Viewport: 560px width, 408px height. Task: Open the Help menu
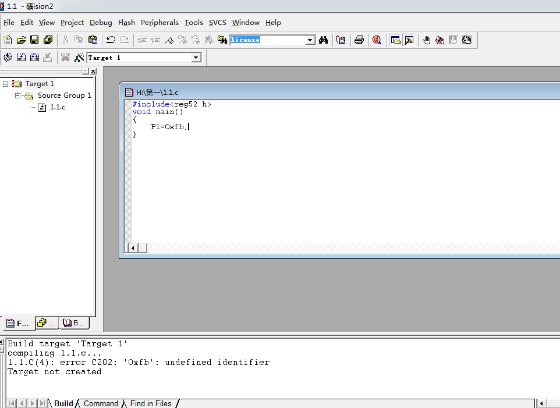coord(273,23)
